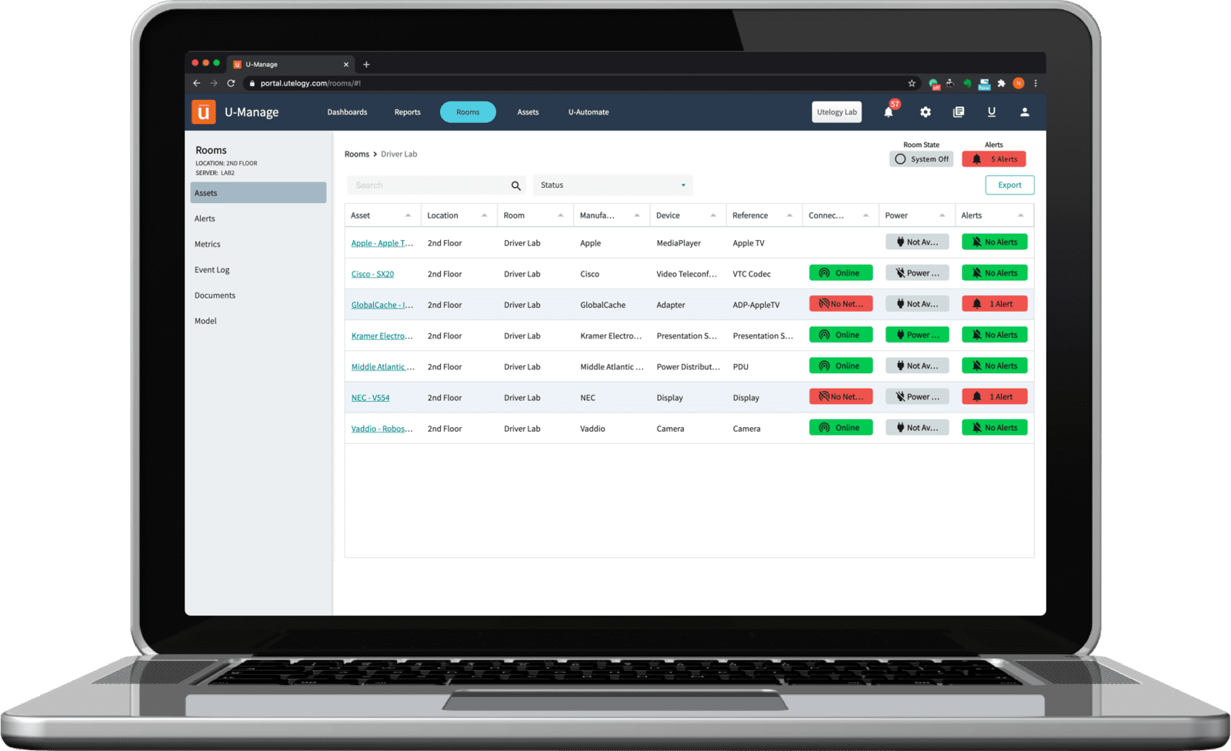
Task: Open the Kramer Electro… asset link
Action: (382, 335)
